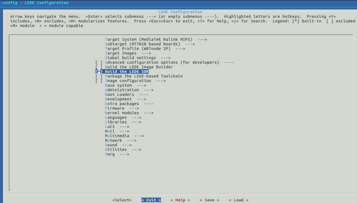Click the Exit button
Image resolution: width=357 pixels, height=203 pixels.
[x=151, y=200]
